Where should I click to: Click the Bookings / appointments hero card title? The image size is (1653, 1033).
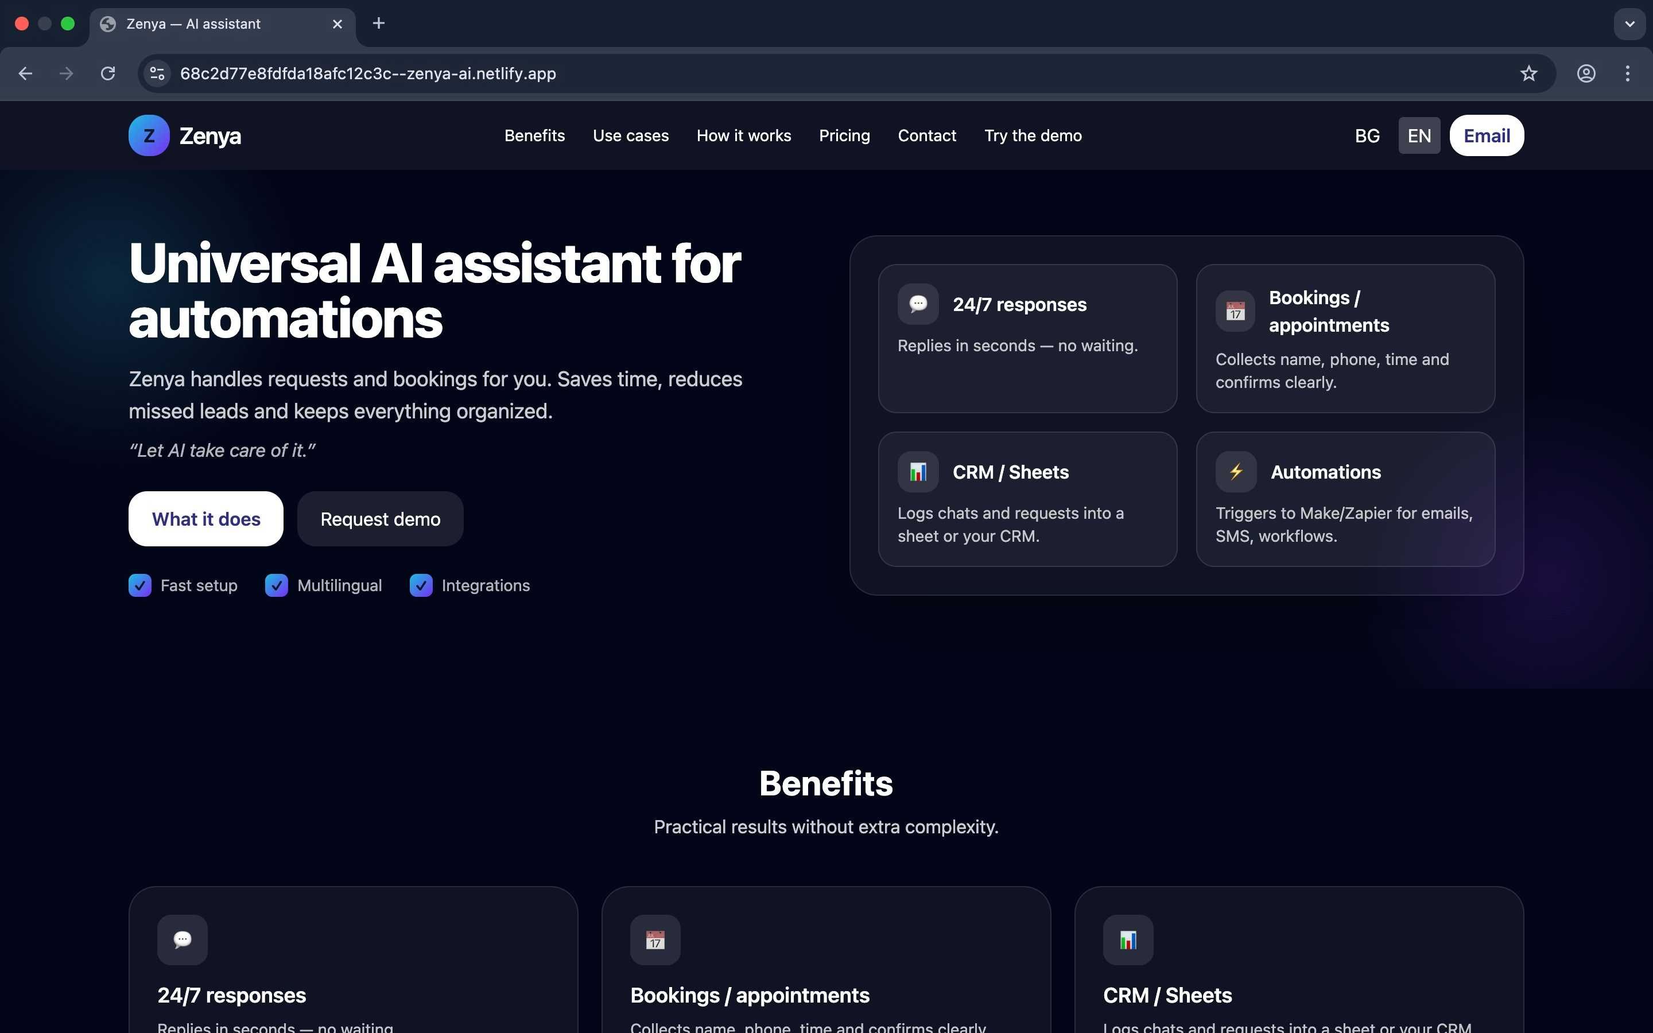pos(1329,311)
